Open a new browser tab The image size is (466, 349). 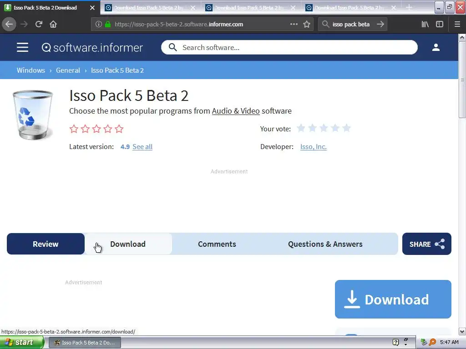(409, 7)
